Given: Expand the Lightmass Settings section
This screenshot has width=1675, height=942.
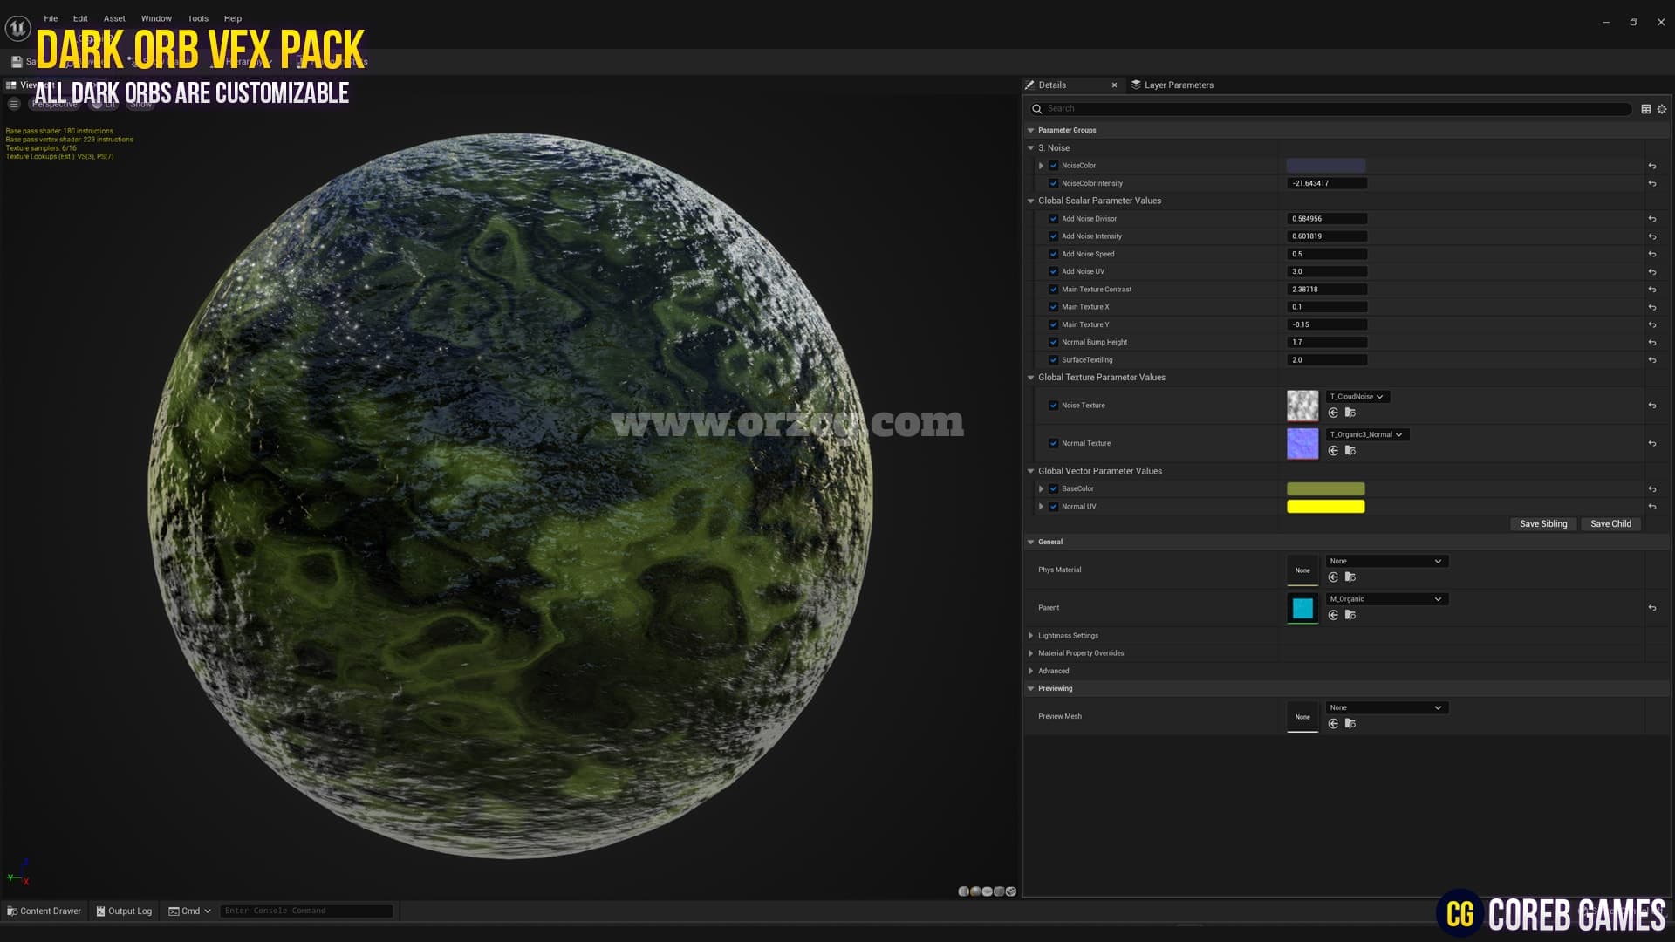Looking at the screenshot, I should [1031, 636].
